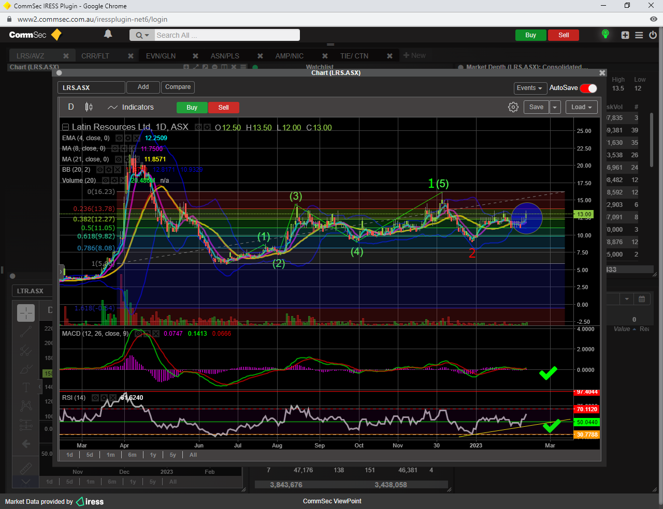Viewport: 663px width, 509px height.
Task: Select measure tool in LTR.ASX chart toolbar
Action: pyautogui.click(x=26, y=425)
